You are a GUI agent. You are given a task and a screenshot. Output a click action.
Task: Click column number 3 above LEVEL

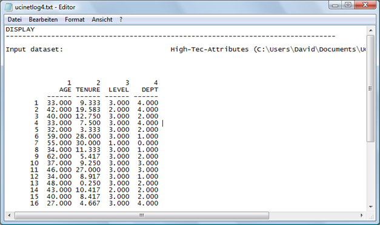pos(127,83)
